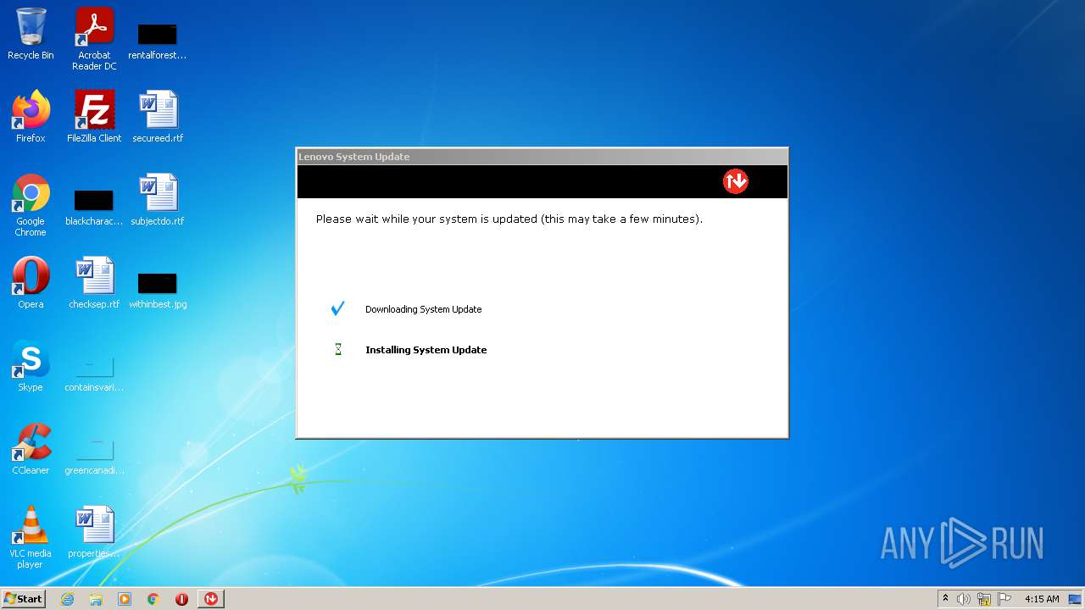Launch Acrobat Reader DC shortcut
Viewport: 1085px width, 610px height.
pos(94,38)
